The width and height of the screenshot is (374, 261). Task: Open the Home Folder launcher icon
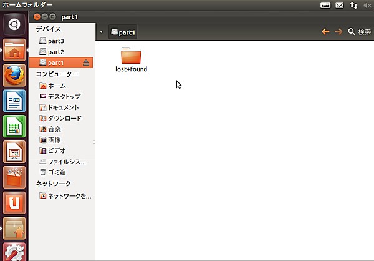point(14,50)
